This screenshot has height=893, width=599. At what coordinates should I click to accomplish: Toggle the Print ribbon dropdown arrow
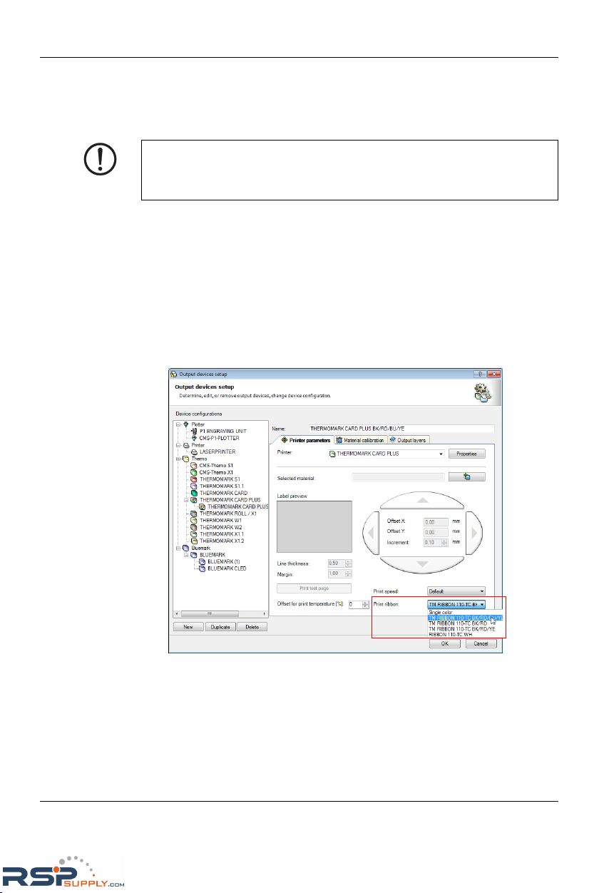click(482, 603)
